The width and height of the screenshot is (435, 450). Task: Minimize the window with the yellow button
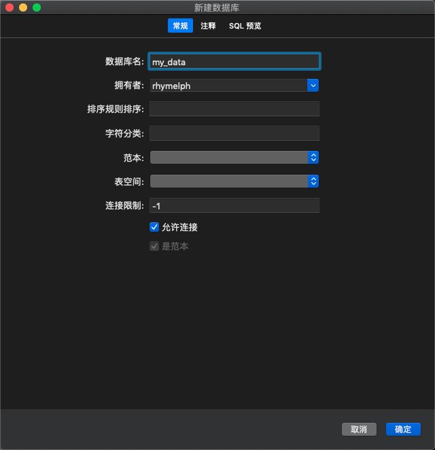[x=23, y=7]
